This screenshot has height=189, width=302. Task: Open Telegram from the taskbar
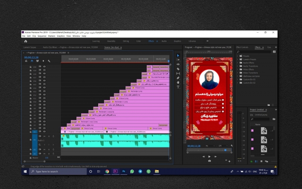coord(140,171)
